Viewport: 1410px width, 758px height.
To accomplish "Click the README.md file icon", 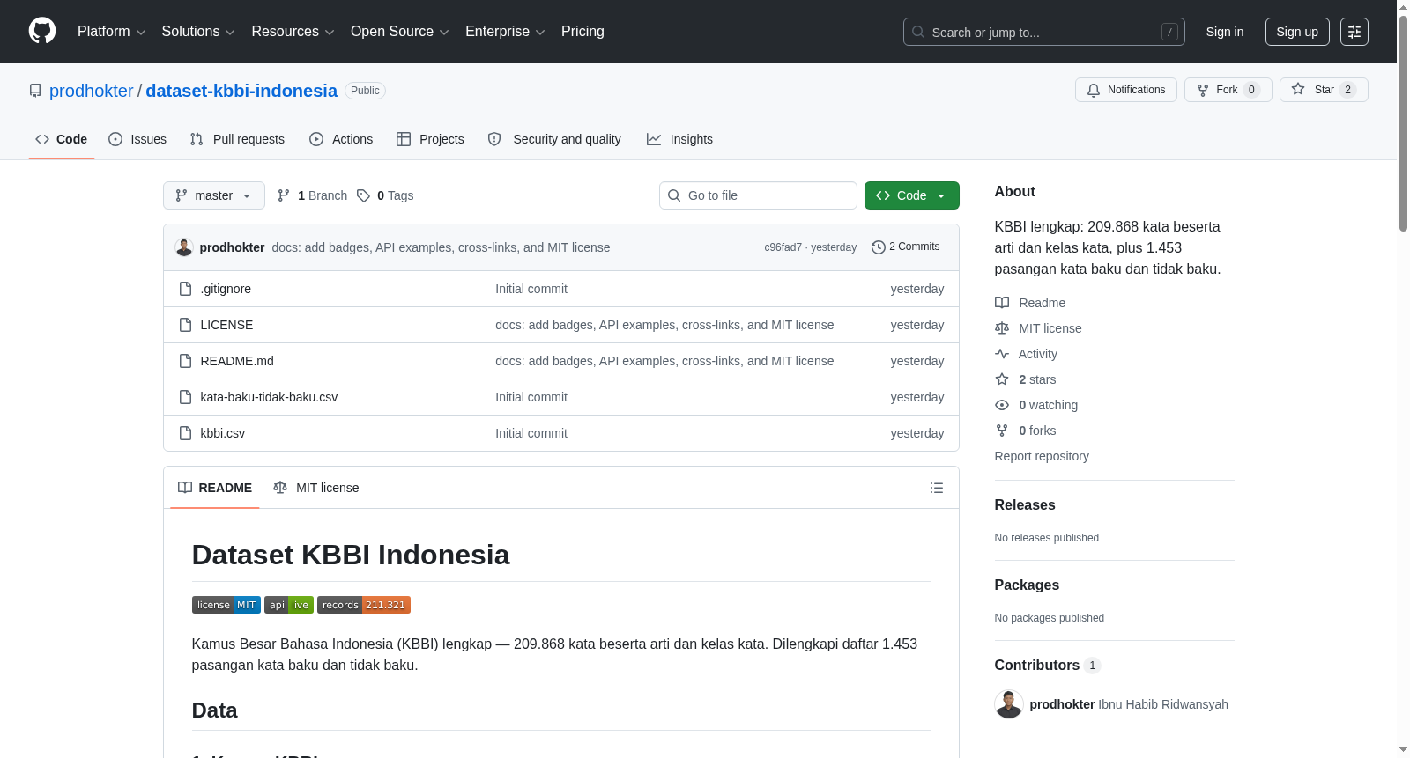I will pos(185,361).
